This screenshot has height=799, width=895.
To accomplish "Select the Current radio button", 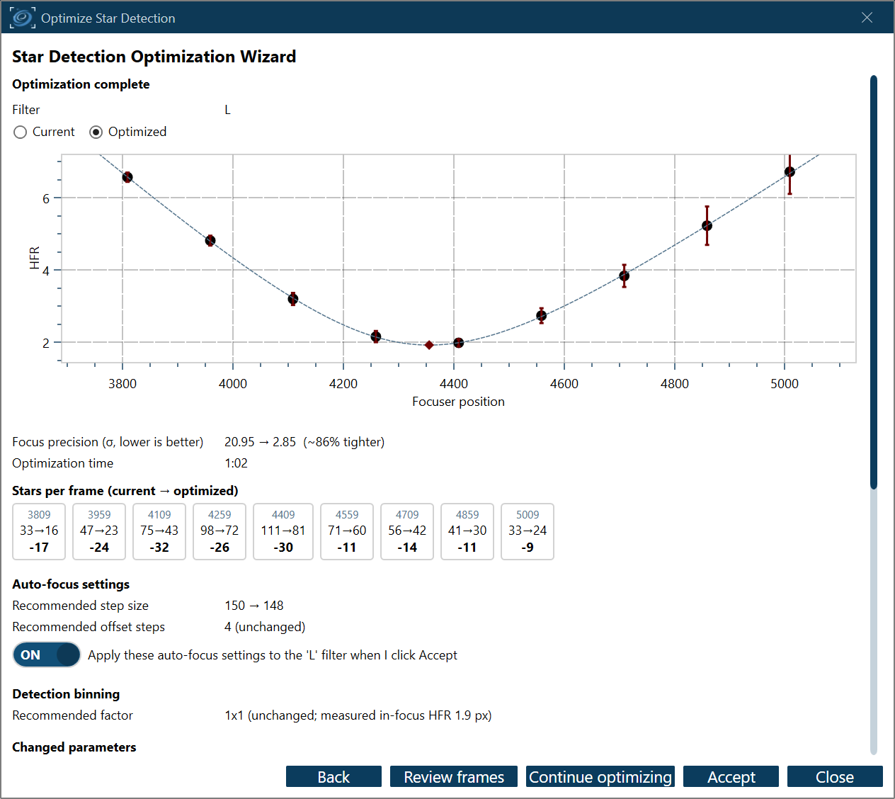I will [44, 132].
